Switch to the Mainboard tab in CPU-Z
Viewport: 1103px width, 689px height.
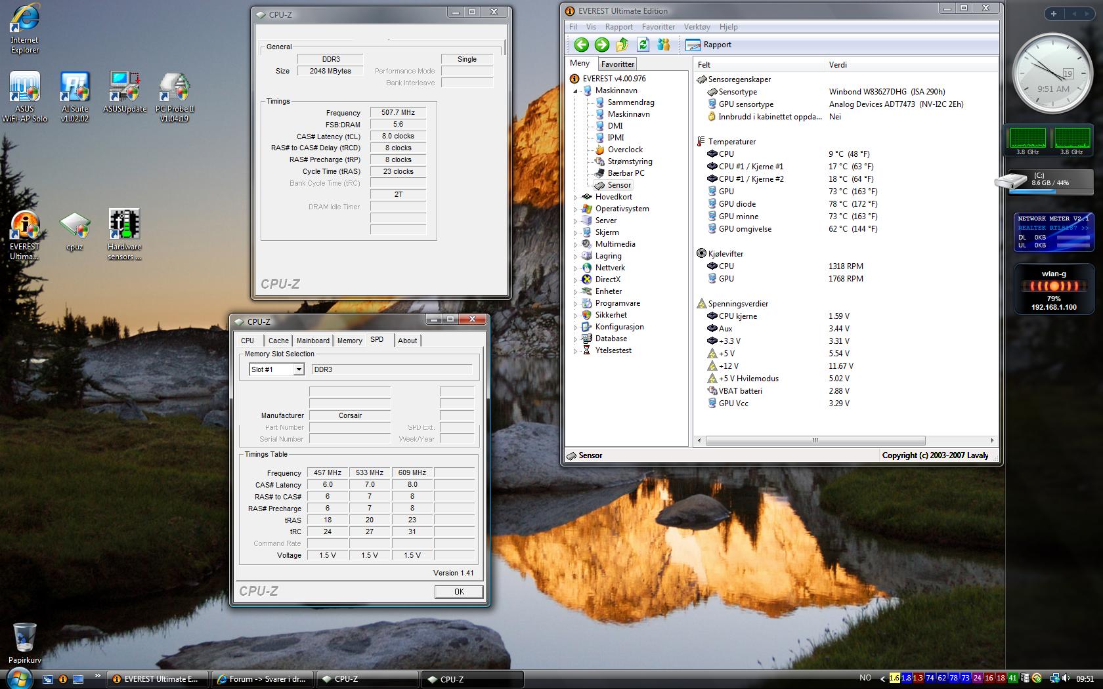(x=313, y=341)
